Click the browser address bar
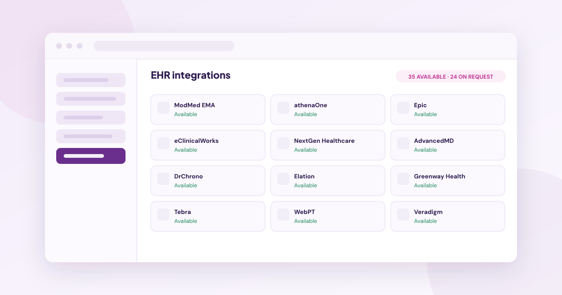 point(164,46)
